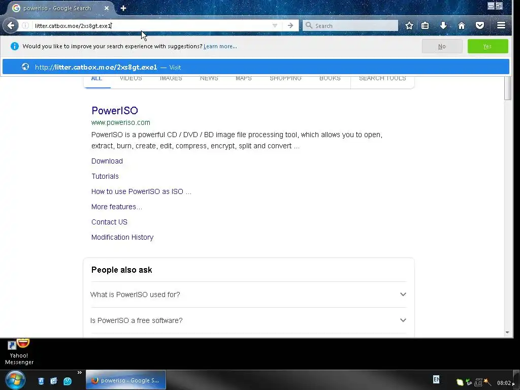Screen dimensions: 520x390
Task: Click the scrollbar down arrow
Action: pyautogui.click(x=507, y=332)
